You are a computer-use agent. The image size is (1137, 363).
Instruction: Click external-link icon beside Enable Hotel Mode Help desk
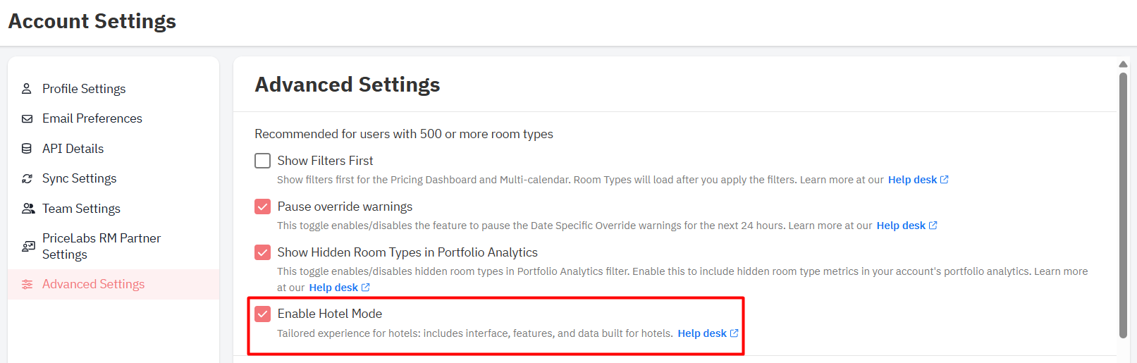pyautogui.click(x=734, y=333)
